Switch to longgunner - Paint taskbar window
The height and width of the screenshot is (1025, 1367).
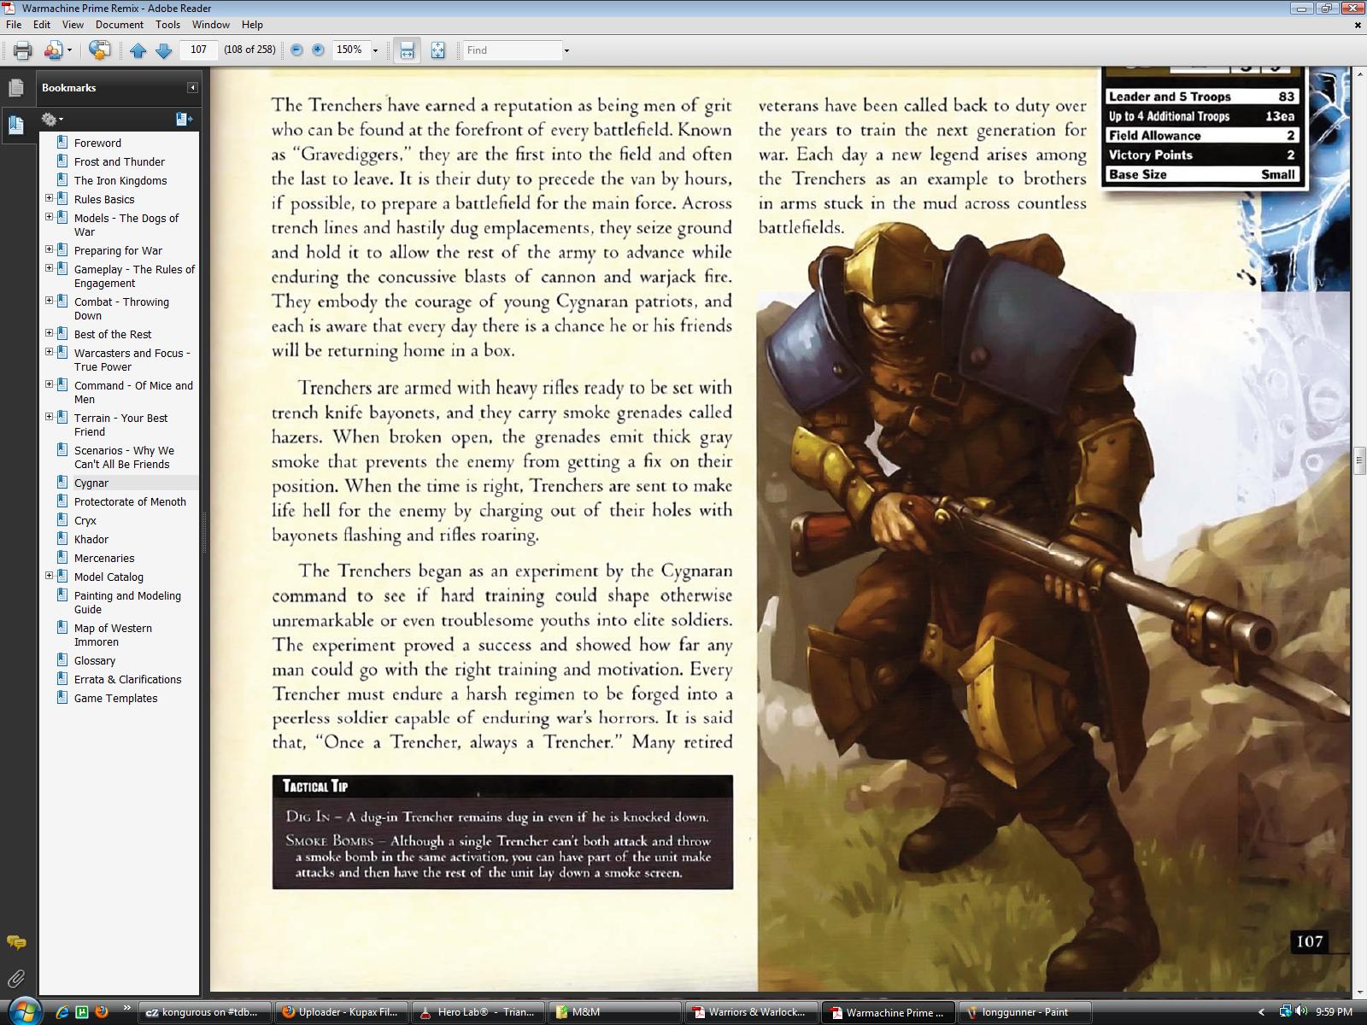(1024, 1012)
